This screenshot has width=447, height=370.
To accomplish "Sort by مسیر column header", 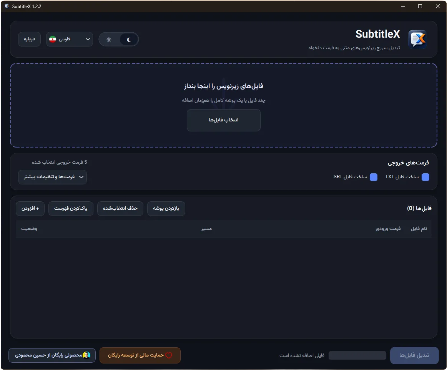I will click(206, 229).
